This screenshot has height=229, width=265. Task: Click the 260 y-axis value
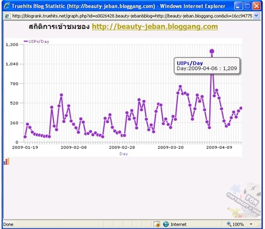point(14,123)
